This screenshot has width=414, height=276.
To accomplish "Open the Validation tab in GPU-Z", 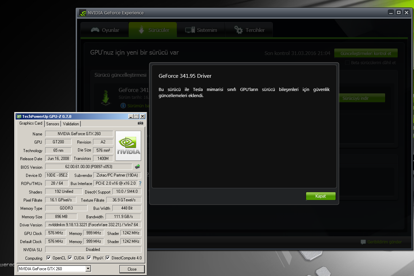I will pos(71,124).
